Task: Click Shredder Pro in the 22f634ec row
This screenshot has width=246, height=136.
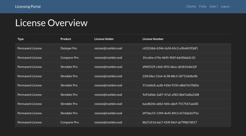Action: click(69, 76)
